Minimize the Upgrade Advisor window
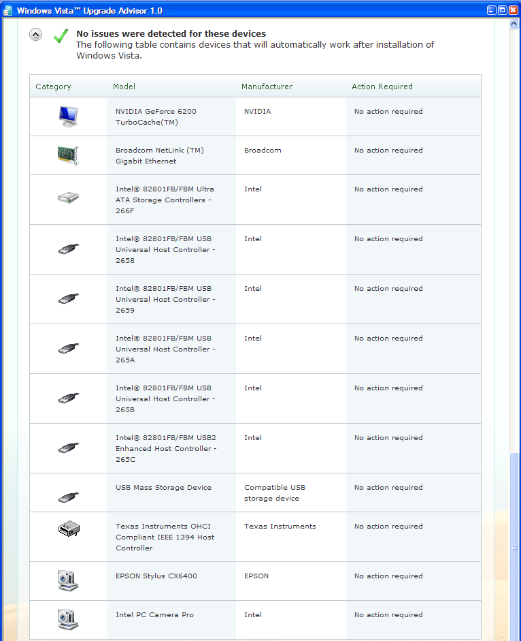This screenshot has width=521, height=641. [x=492, y=10]
